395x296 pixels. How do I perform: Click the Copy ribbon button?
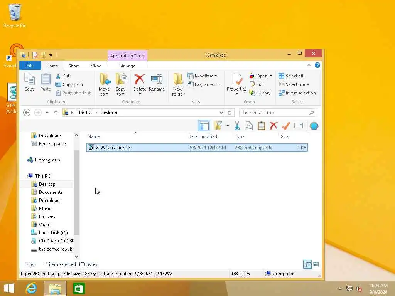pos(29,82)
